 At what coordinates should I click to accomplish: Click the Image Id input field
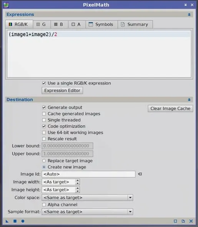coord(88,174)
